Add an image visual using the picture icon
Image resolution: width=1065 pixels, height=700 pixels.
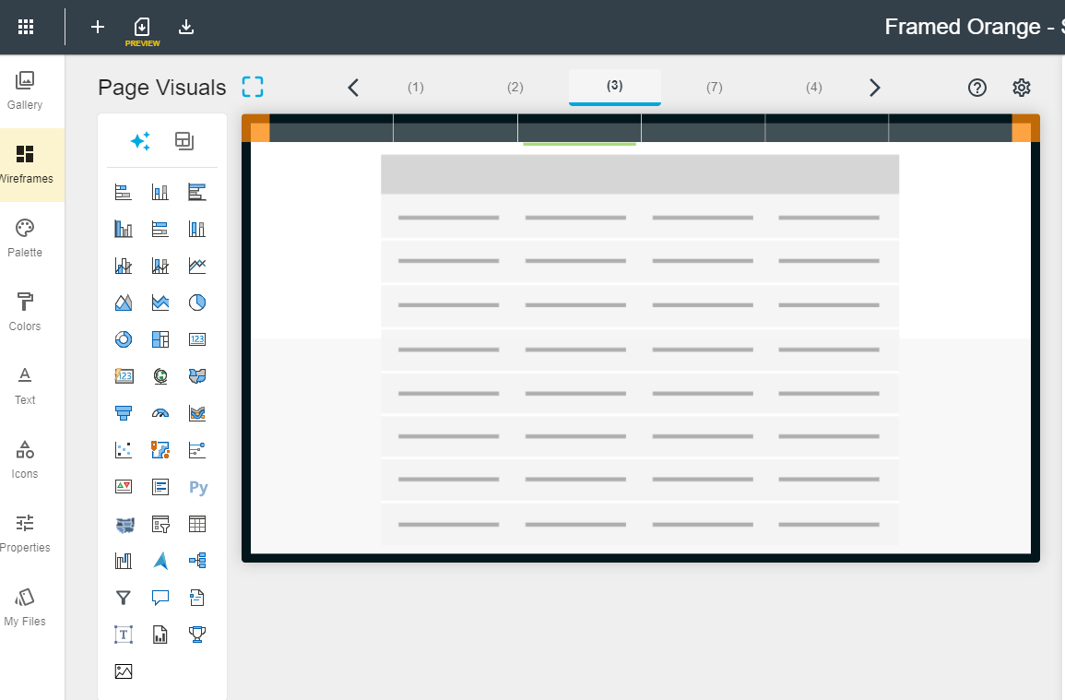coord(123,670)
